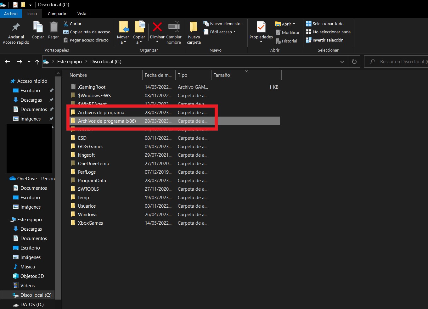428x309 pixels.
Task: Click Invertir selección
Action: [324, 40]
